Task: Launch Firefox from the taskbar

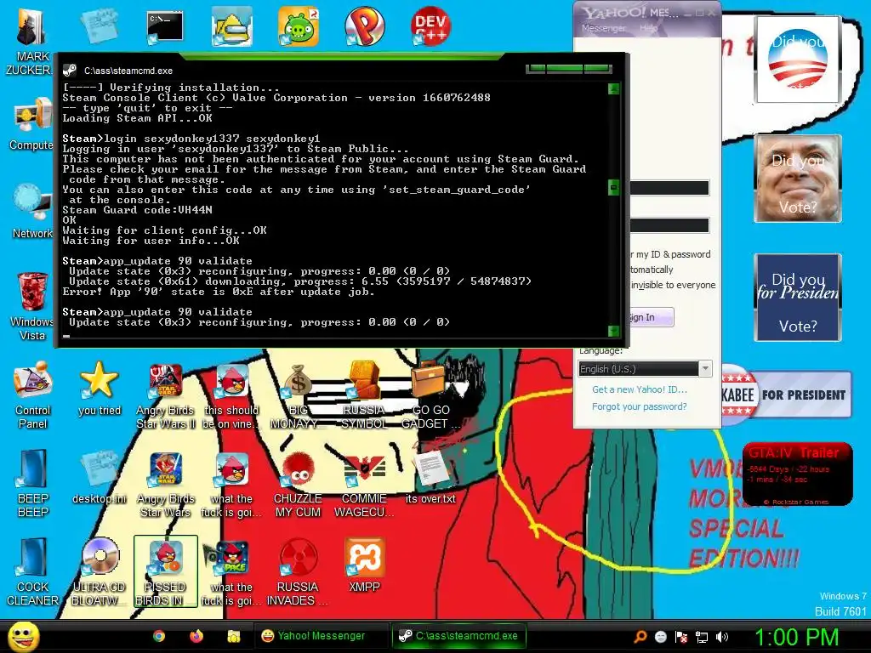Action: click(196, 636)
